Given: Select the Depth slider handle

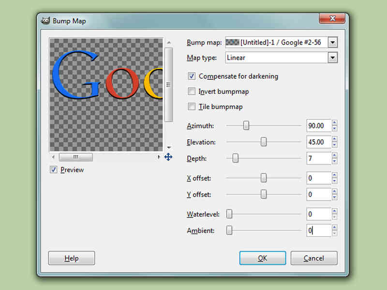Looking at the screenshot, I should 236,159.
